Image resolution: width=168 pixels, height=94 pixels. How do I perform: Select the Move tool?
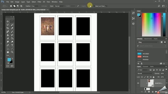pyautogui.click(x=8, y=21)
